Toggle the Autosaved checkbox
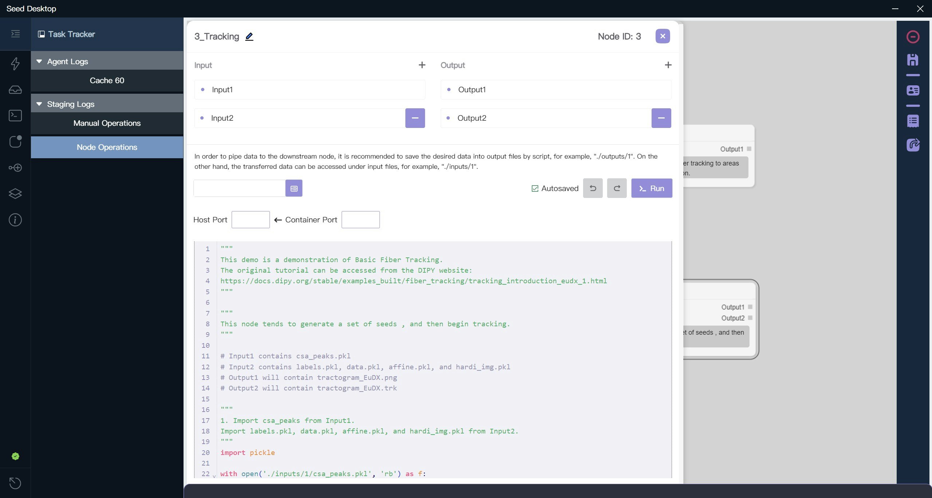The width and height of the screenshot is (932, 498). [535, 188]
